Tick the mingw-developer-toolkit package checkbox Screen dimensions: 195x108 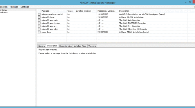(x=39, y=15)
